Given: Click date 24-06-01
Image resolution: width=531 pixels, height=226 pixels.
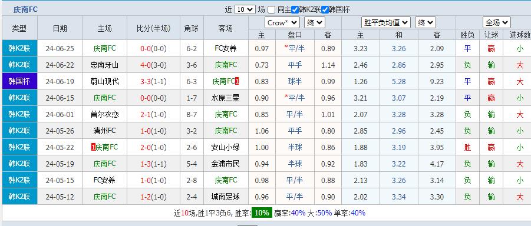Looking at the screenshot, I should point(60,114).
